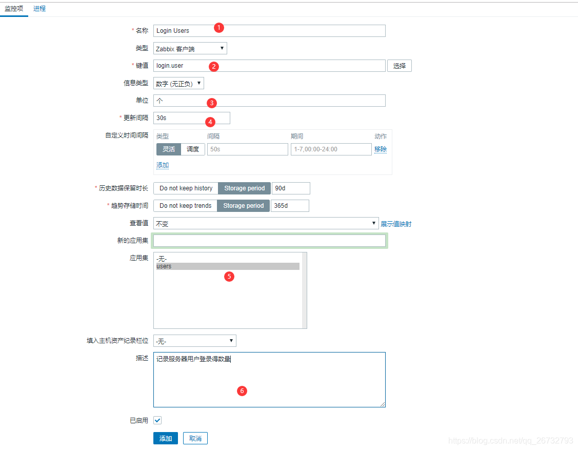
Task: Click the 名称 field containing Login Users
Action: point(269,31)
